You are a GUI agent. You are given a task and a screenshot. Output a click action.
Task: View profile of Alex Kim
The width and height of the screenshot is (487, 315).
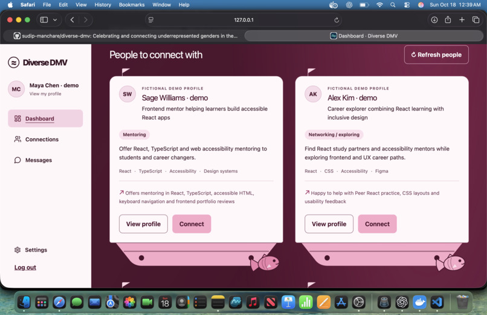click(x=329, y=224)
